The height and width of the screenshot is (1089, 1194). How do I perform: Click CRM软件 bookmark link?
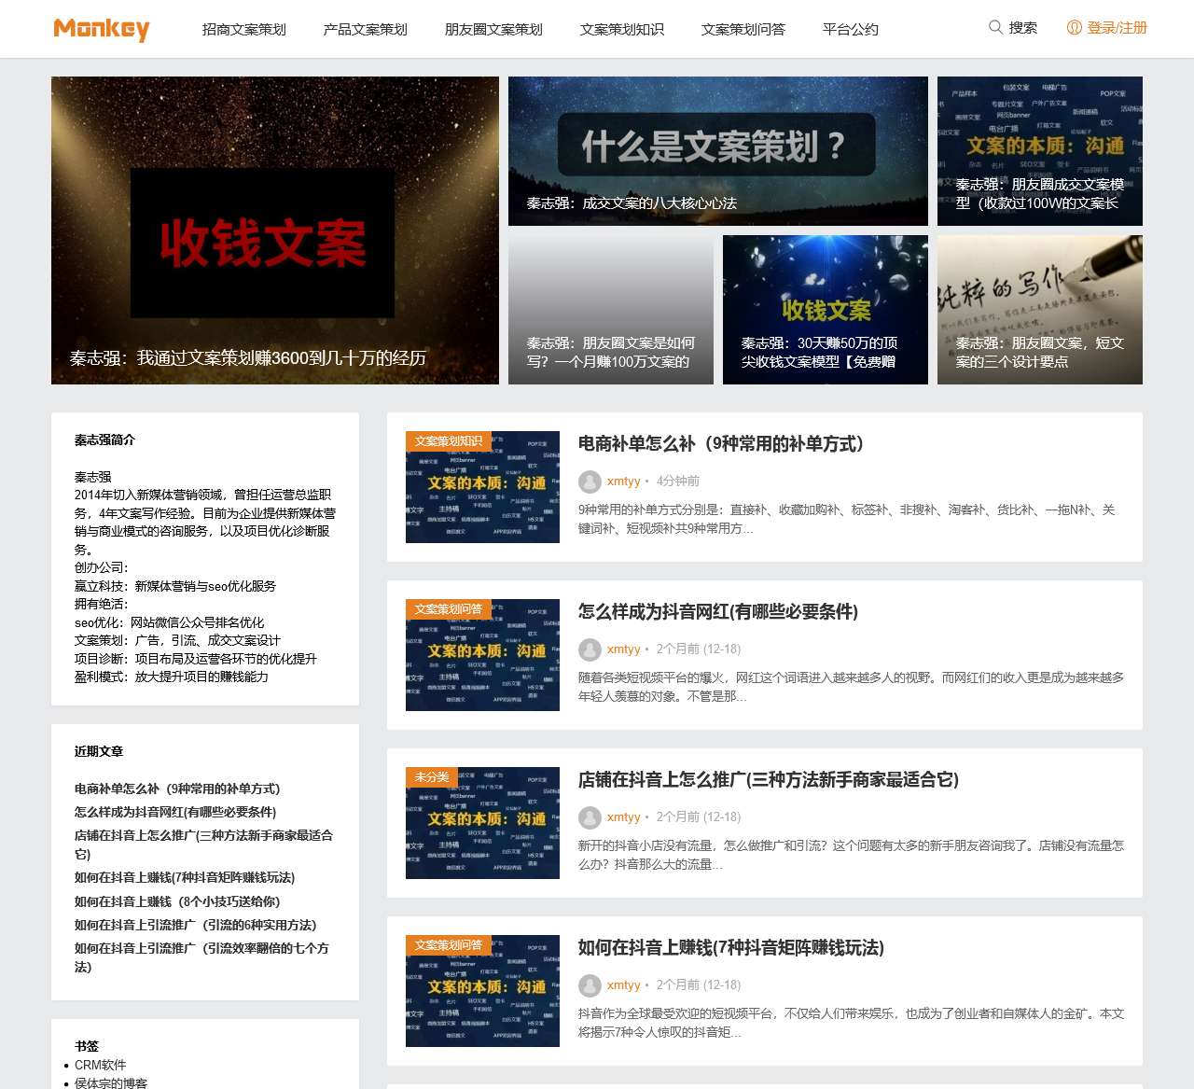[x=101, y=1065]
